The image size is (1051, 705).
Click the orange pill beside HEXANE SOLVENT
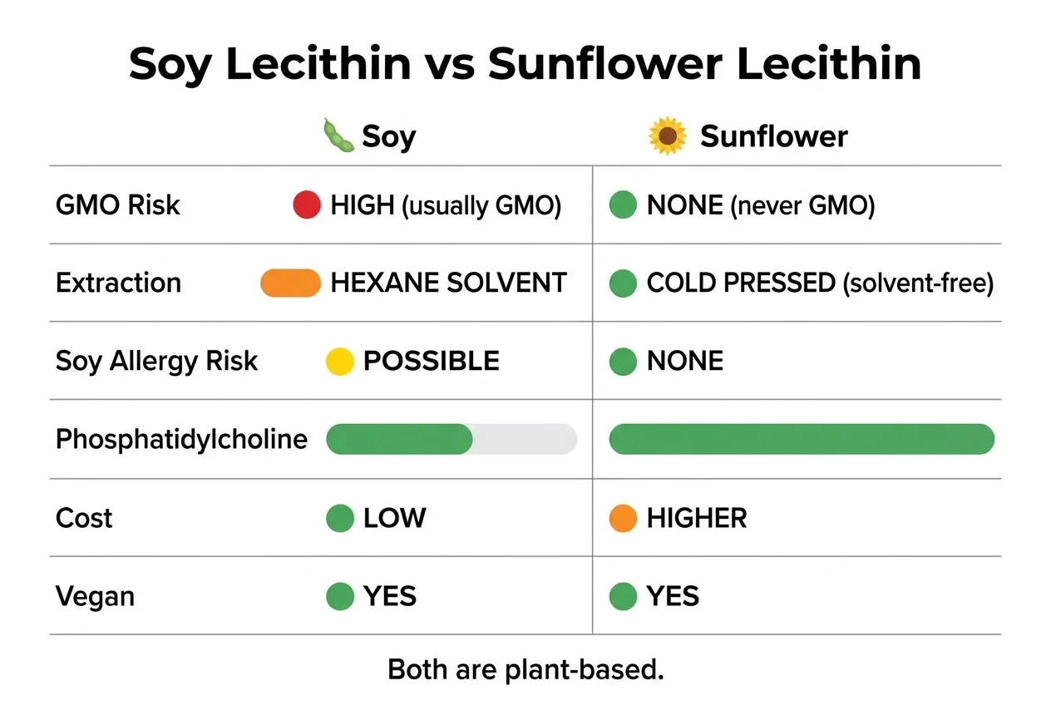(x=290, y=283)
